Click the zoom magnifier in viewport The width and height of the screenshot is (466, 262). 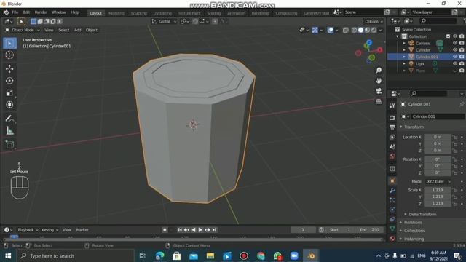pos(379,71)
